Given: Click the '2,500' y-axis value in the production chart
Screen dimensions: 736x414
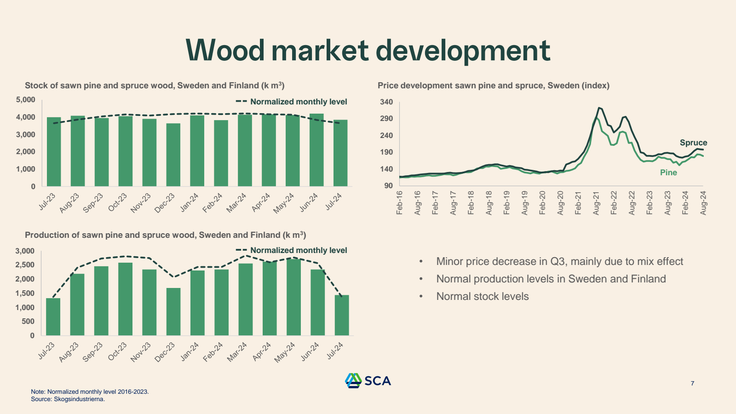Looking at the screenshot, I should [25, 265].
